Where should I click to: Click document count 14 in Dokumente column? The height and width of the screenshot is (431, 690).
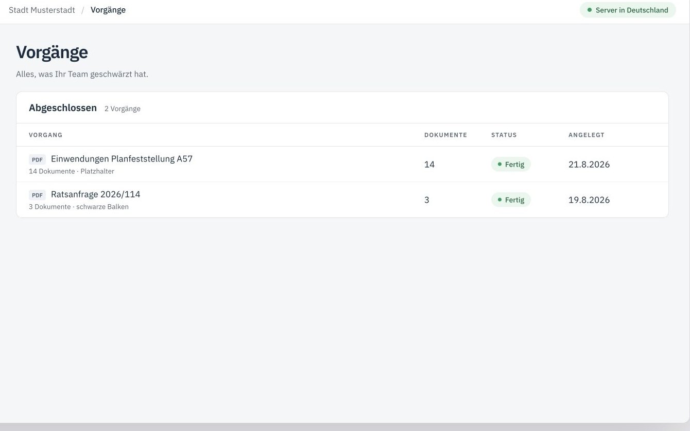(429, 165)
